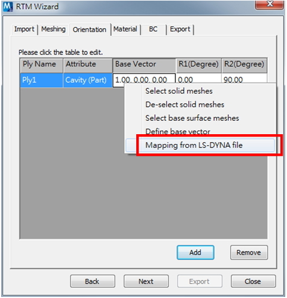Image resolution: width=287 pixels, height=298 pixels.
Task: Switch to the Export tab
Action: [180, 29]
